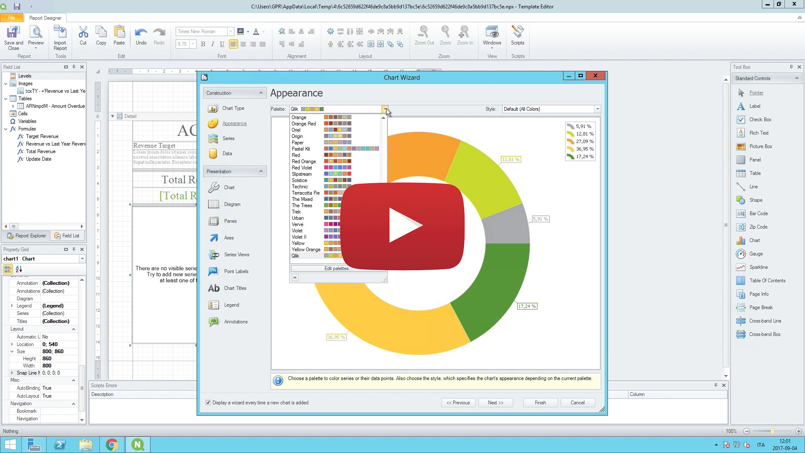Switch to Report Explorer tab
Image resolution: width=805 pixels, height=453 pixels.
pyautogui.click(x=27, y=236)
